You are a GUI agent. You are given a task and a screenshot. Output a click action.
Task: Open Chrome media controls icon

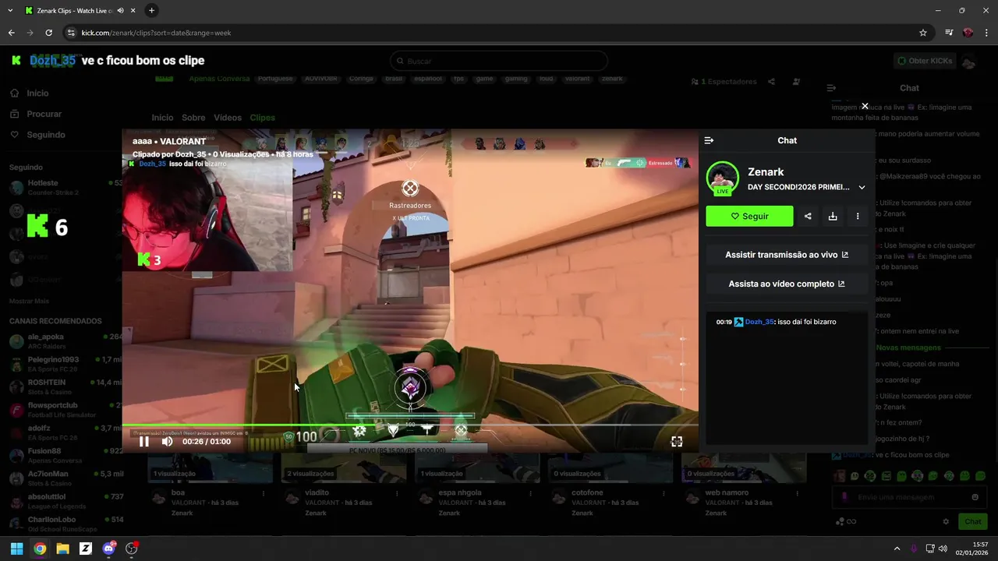pyautogui.click(x=949, y=33)
